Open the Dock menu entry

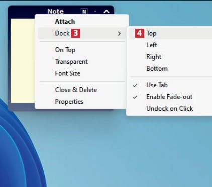[x=82, y=33]
